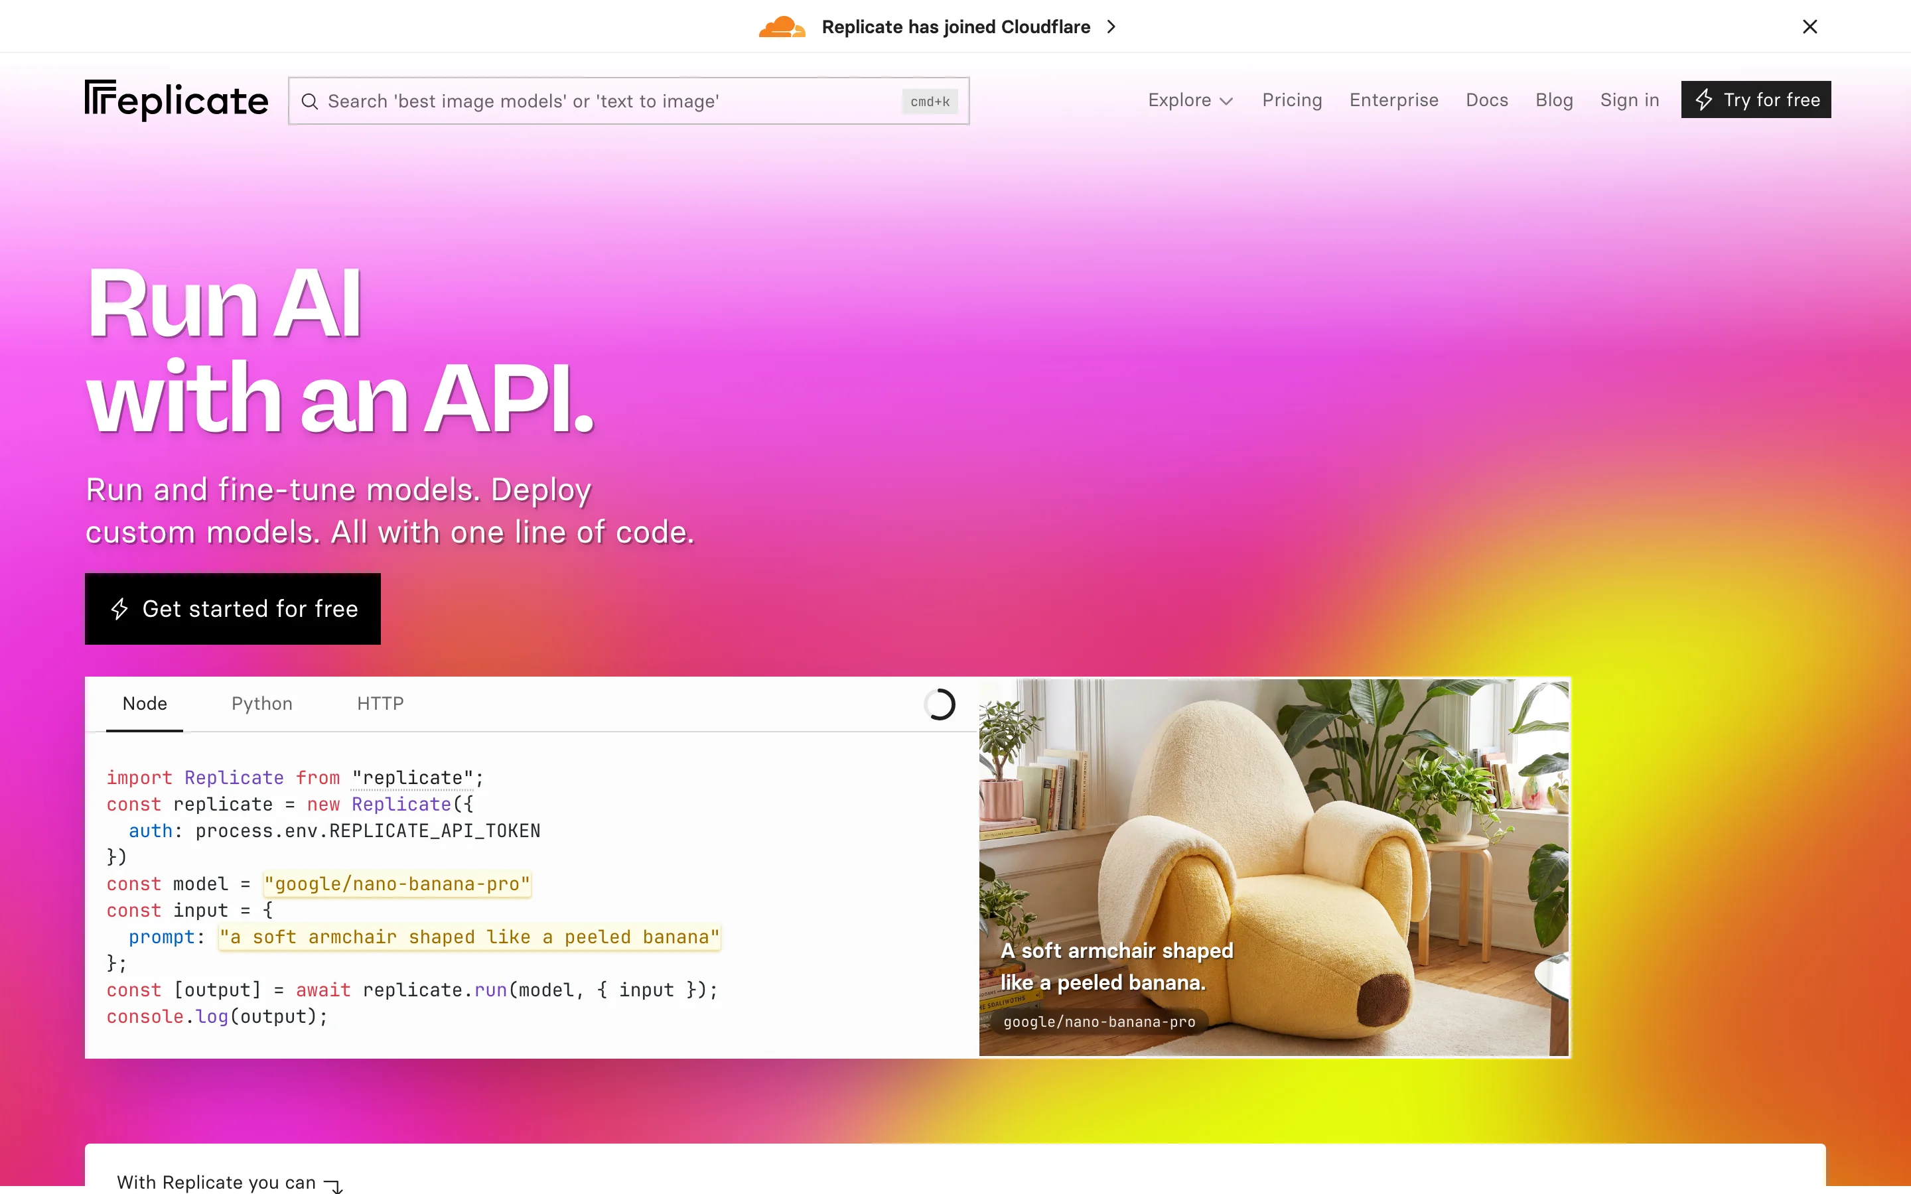Open the Pricing page
The width and height of the screenshot is (1911, 1194).
click(1291, 100)
